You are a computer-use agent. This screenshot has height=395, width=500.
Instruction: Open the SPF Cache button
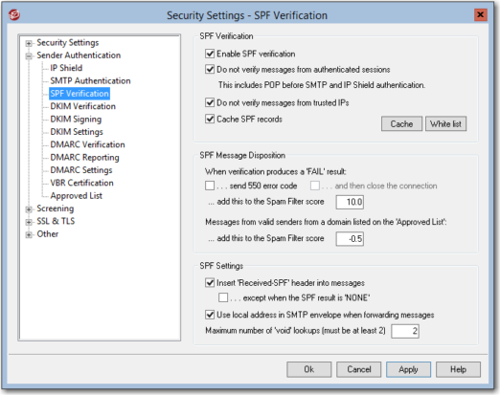(x=401, y=123)
